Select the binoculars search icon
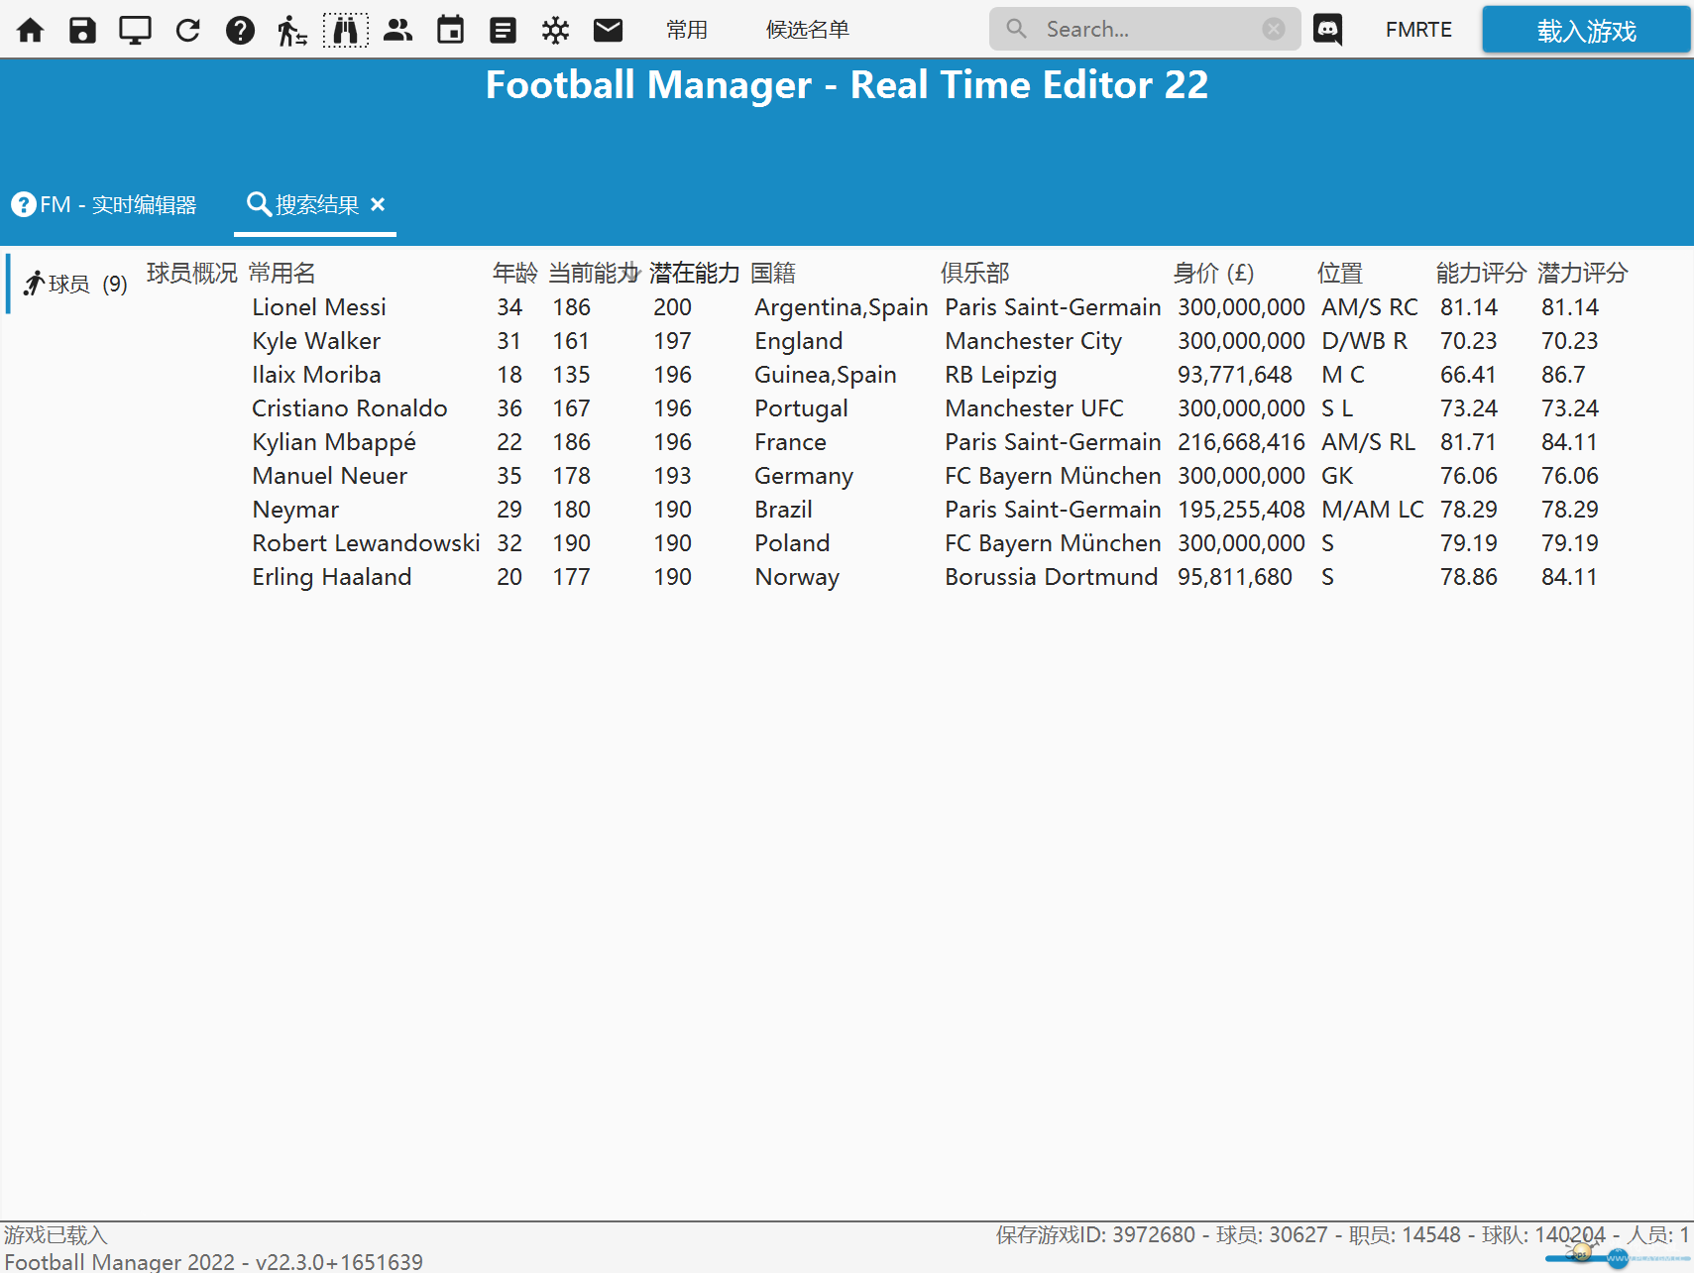Screen dimensions: 1694x1273 click(x=345, y=30)
